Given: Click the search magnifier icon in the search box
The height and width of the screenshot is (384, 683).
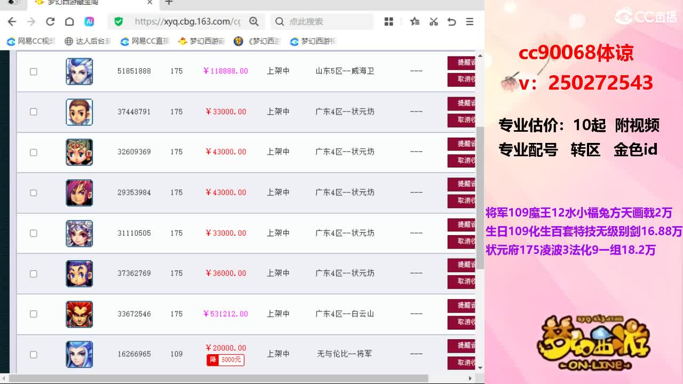Looking at the screenshot, I should coord(280,21).
